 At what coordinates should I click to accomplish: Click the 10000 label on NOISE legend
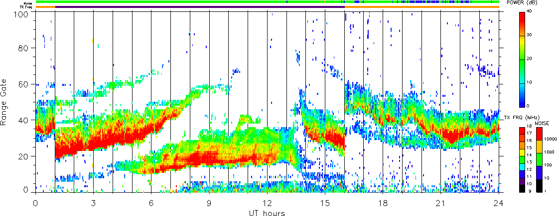point(551,139)
